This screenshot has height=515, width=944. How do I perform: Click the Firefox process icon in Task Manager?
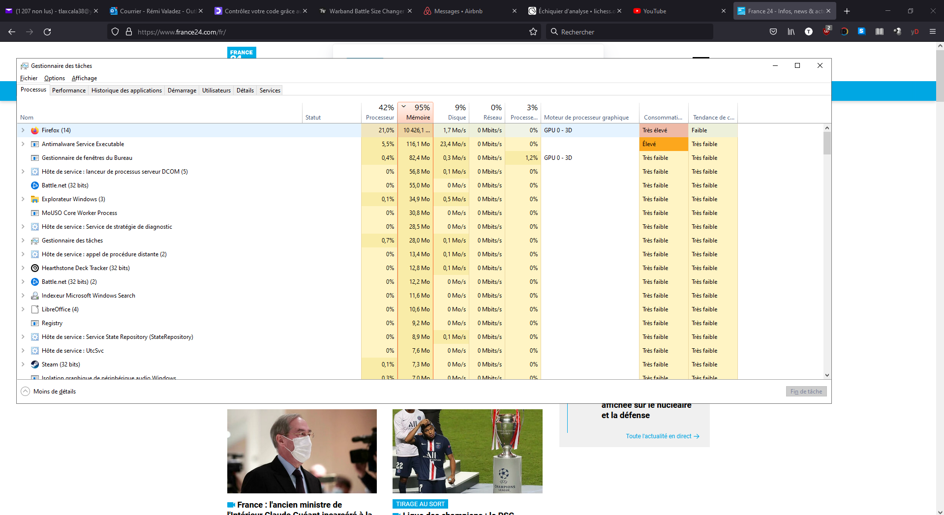35,130
